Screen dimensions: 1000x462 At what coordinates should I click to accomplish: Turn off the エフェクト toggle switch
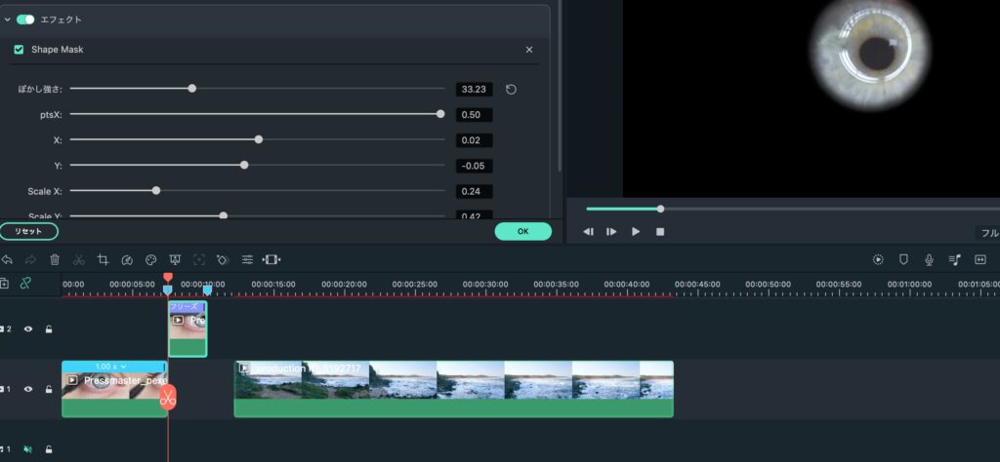click(25, 19)
